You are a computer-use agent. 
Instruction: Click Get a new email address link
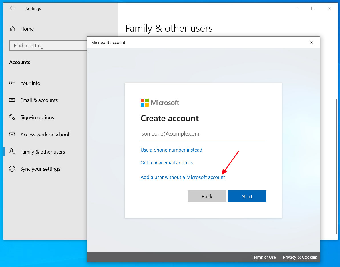coord(166,163)
